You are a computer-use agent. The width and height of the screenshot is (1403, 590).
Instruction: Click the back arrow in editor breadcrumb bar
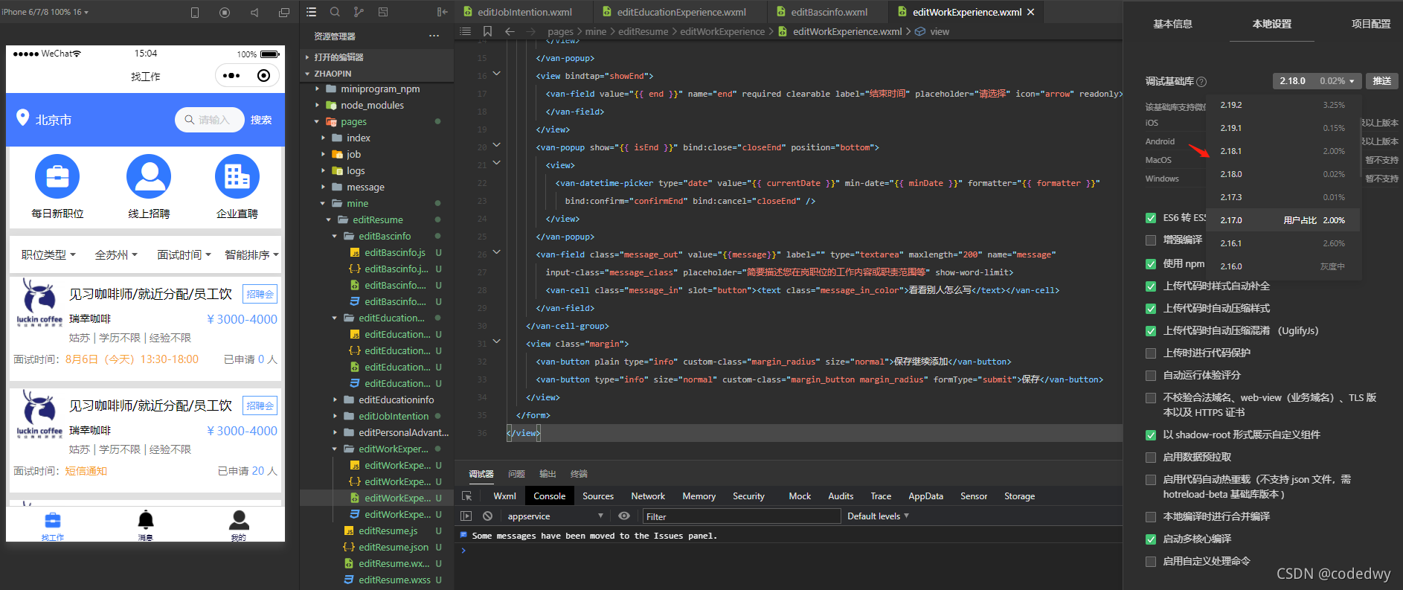coord(510,31)
